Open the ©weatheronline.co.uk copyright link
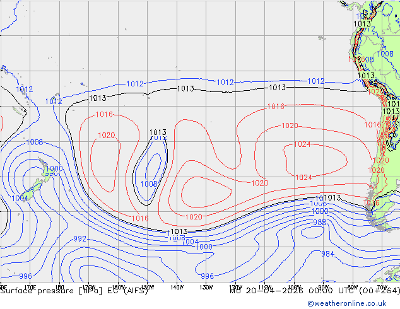 347,303
